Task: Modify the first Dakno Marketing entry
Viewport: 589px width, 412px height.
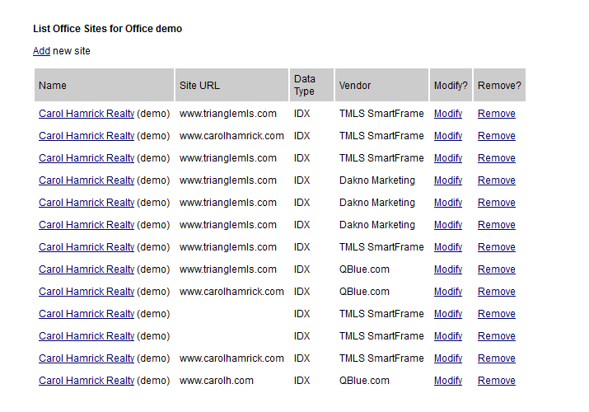Action: pos(447,180)
